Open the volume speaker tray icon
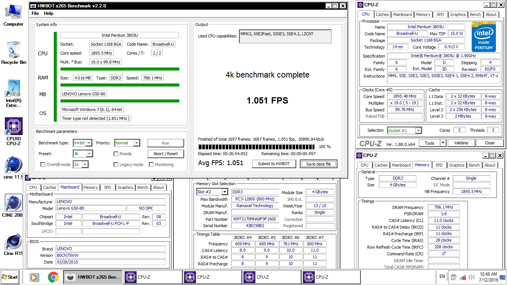The height and width of the screenshot is (285, 507). pos(472,277)
